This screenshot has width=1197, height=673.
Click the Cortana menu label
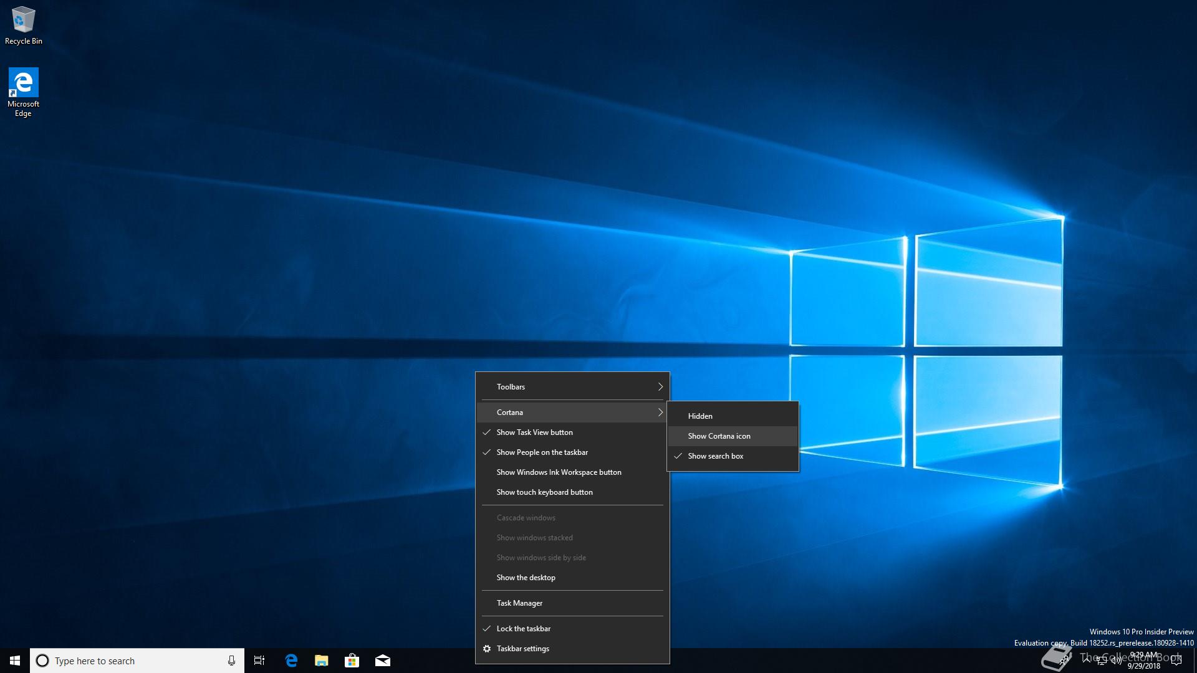click(509, 413)
